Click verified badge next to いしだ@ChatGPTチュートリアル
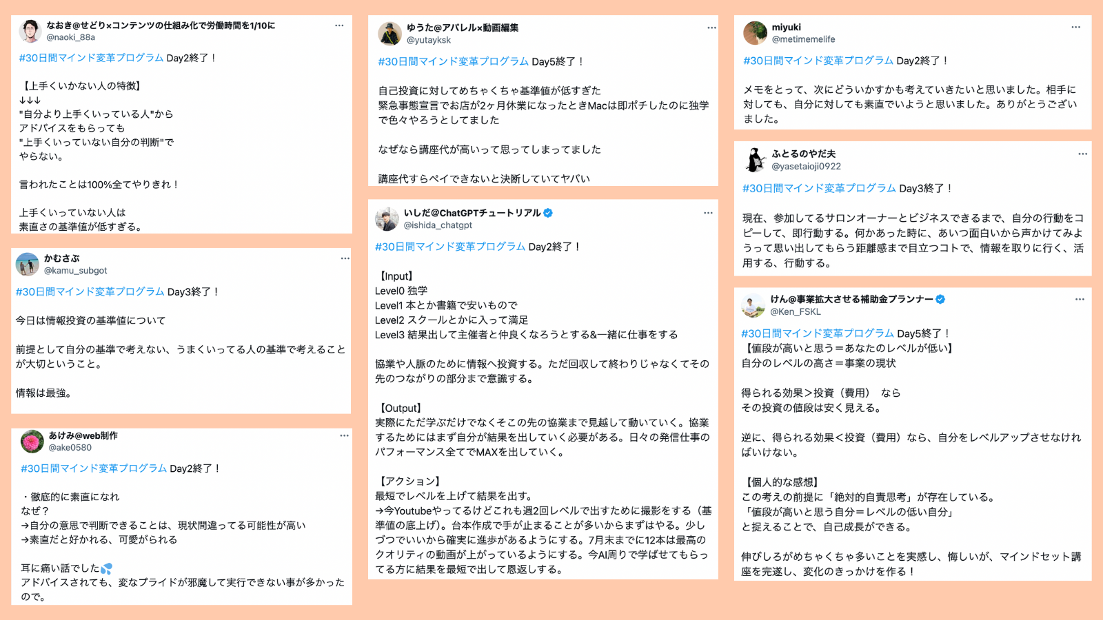Image resolution: width=1103 pixels, height=620 pixels. click(548, 213)
